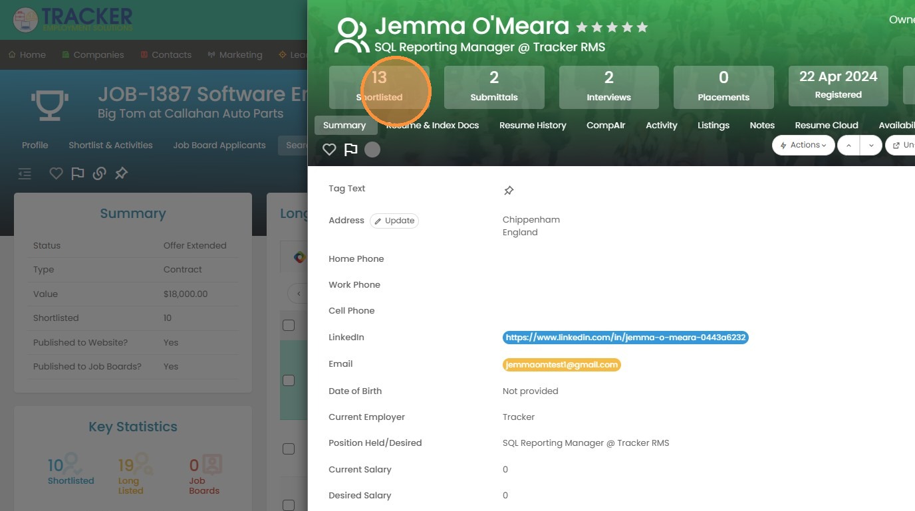
Task: Click the Big Tom at Callahan Auto Parts subtitle
Action: (191, 114)
